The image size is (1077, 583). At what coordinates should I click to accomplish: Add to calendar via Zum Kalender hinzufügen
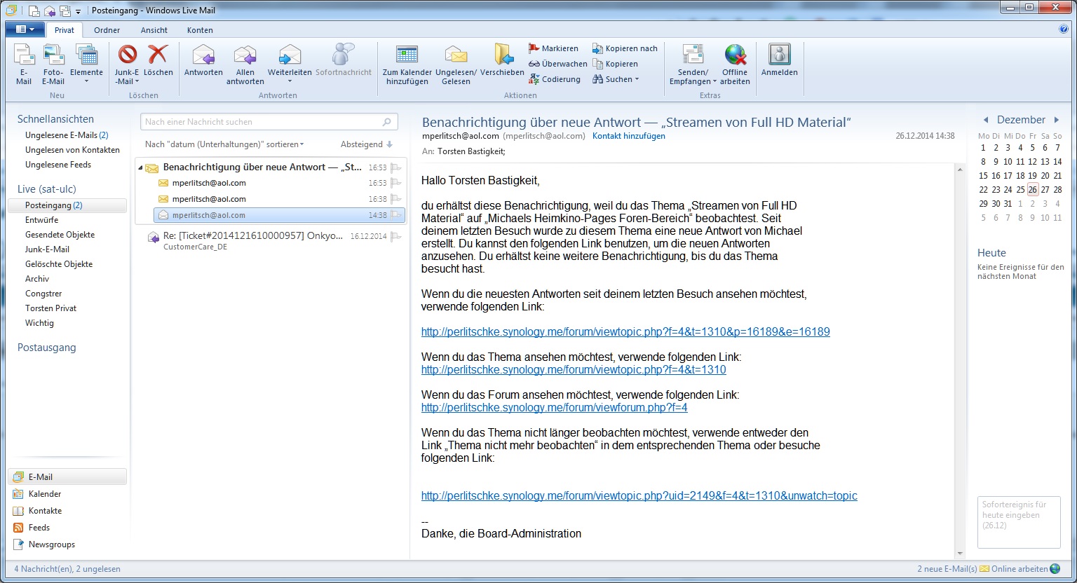point(407,56)
